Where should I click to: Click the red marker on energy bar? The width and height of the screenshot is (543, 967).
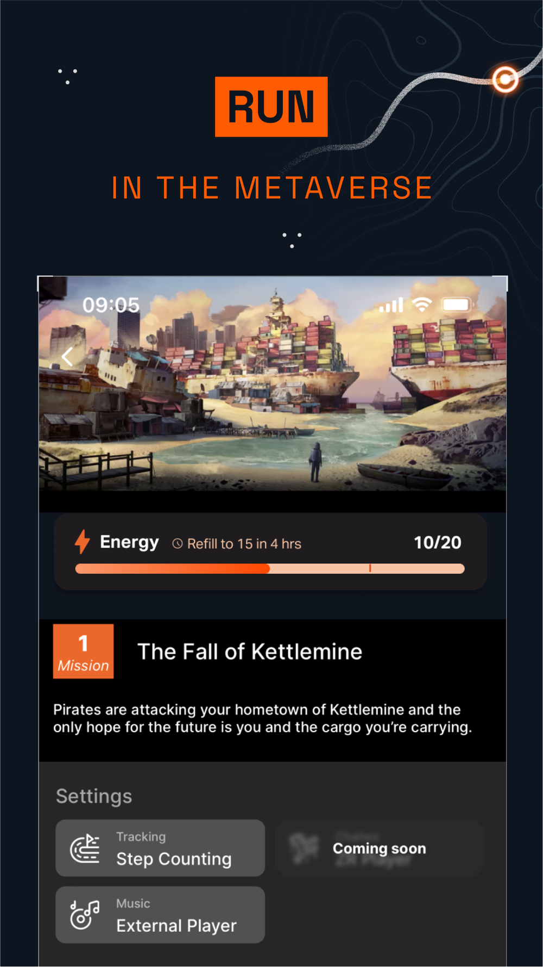click(x=370, y=568)
